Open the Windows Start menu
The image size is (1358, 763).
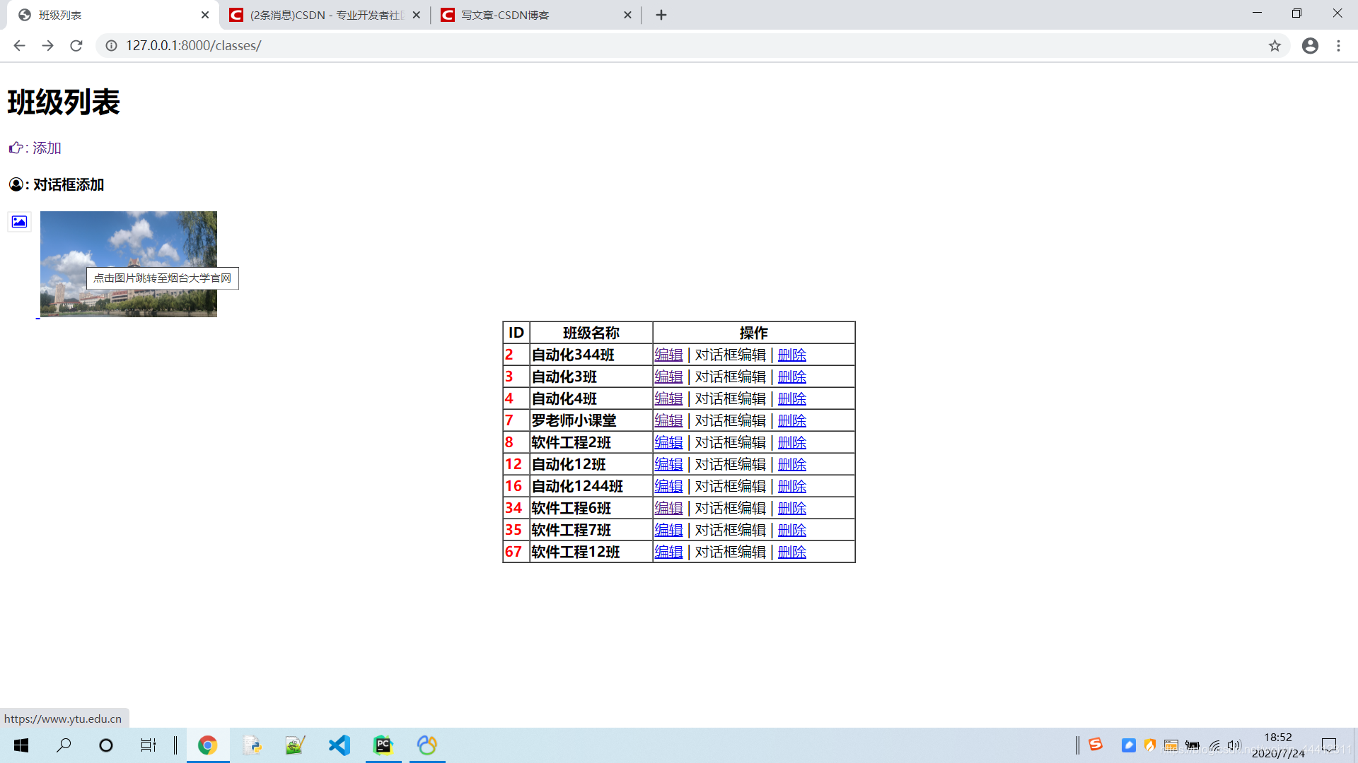click(21, 745)
